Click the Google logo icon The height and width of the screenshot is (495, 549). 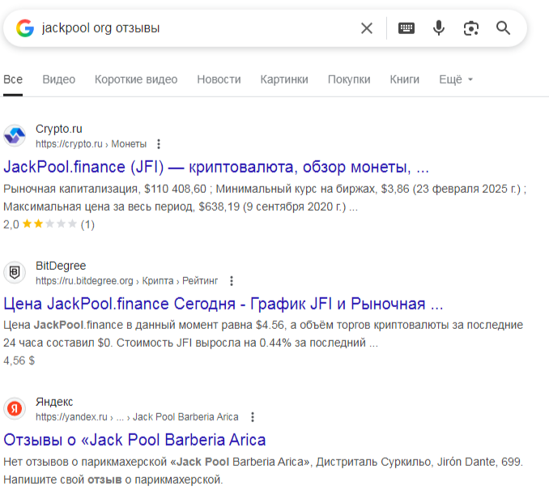coord(26,28)
